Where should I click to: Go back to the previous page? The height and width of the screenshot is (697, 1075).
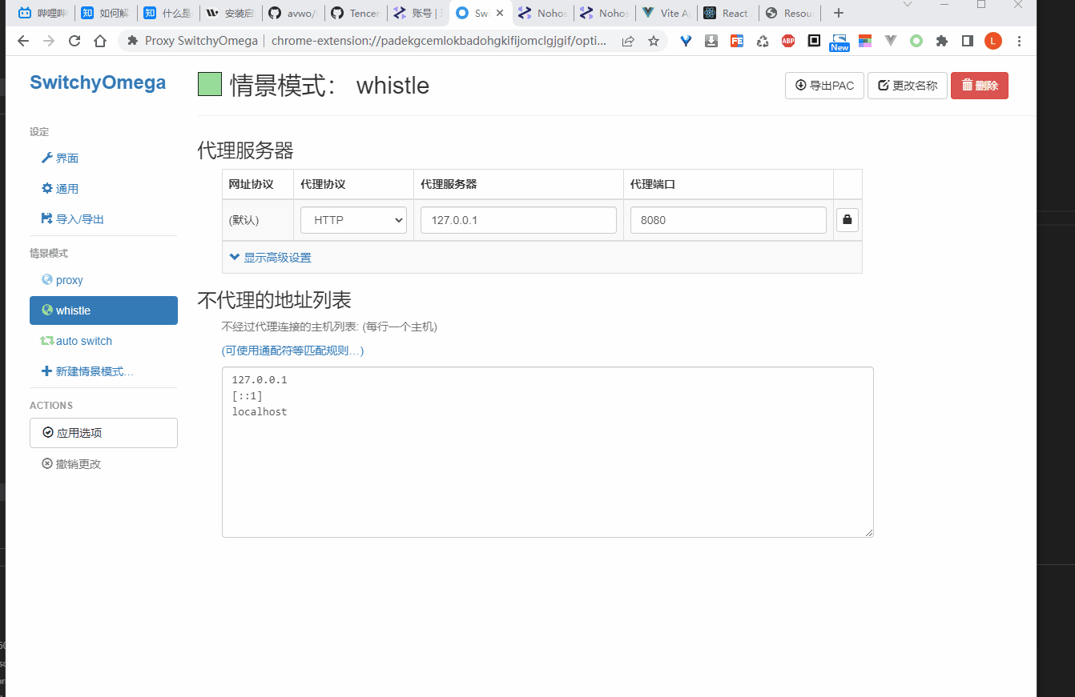pos(22,41)
